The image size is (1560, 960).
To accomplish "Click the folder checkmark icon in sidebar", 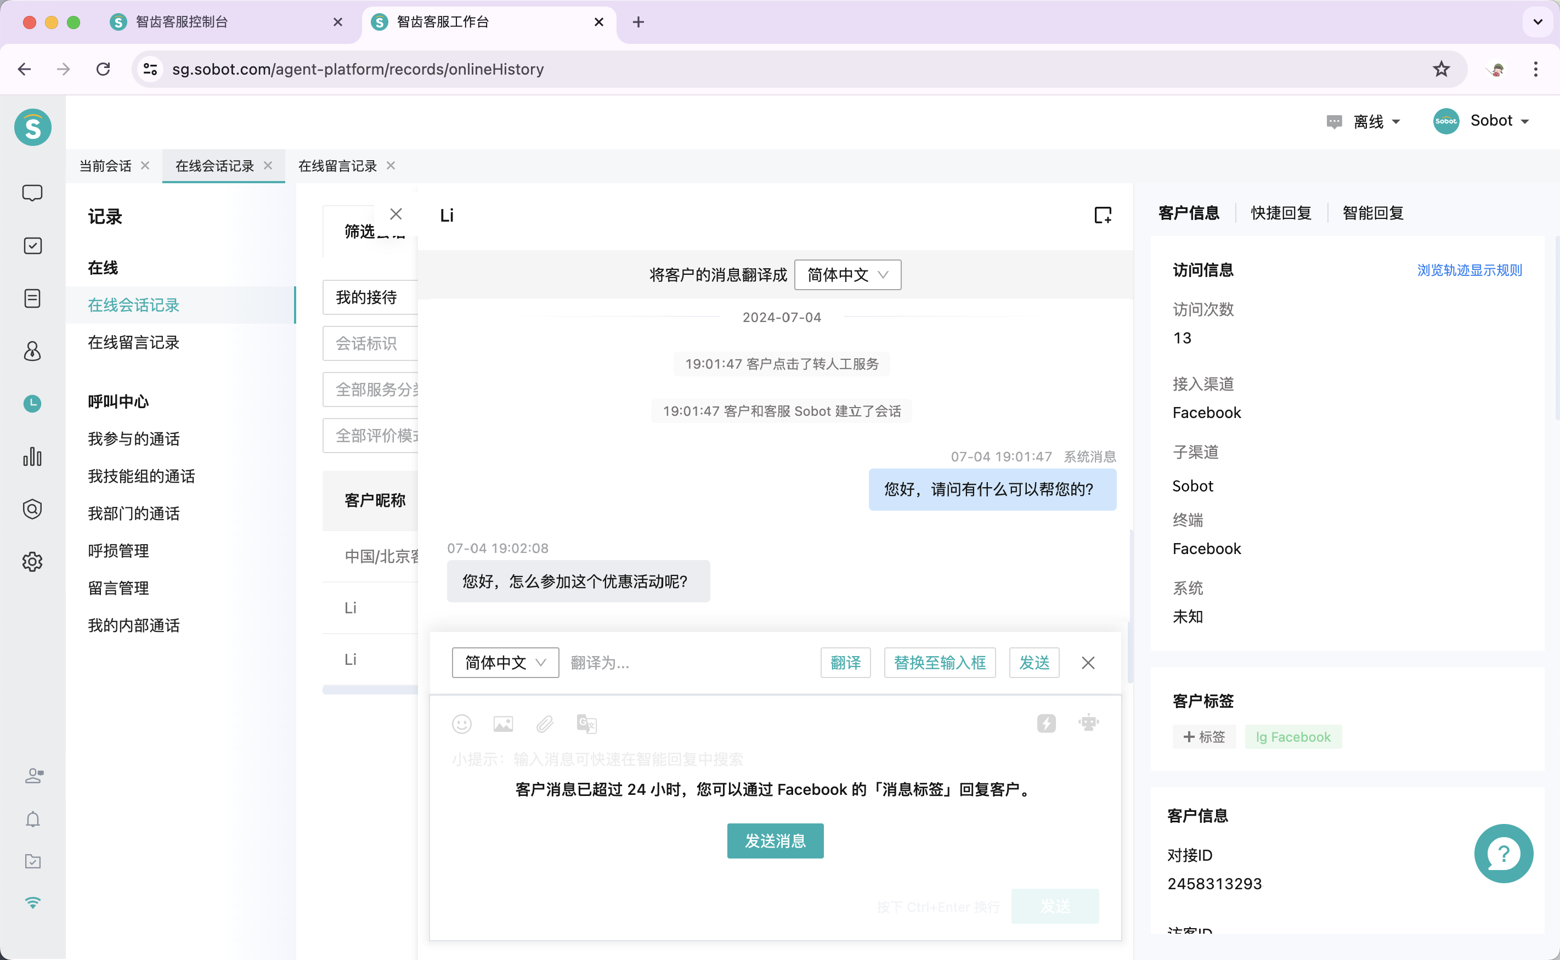I will pos(33,861).
